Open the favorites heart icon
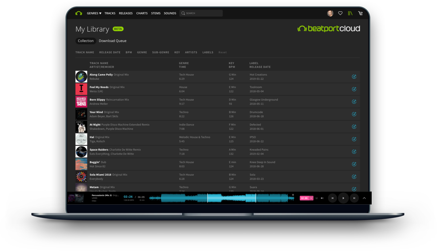 [x=340, y=13]
